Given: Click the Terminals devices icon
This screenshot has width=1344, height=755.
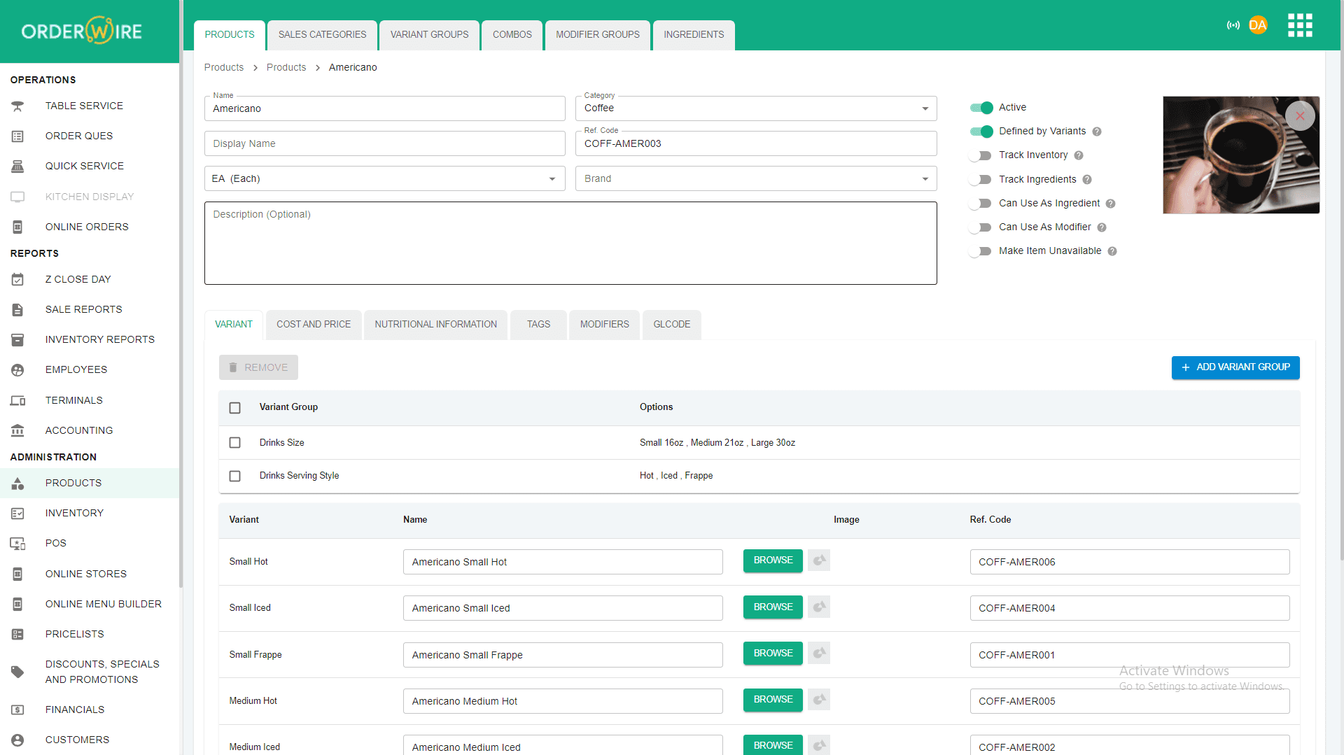Looking at the screenshot, I should click(x=17, y=400).
